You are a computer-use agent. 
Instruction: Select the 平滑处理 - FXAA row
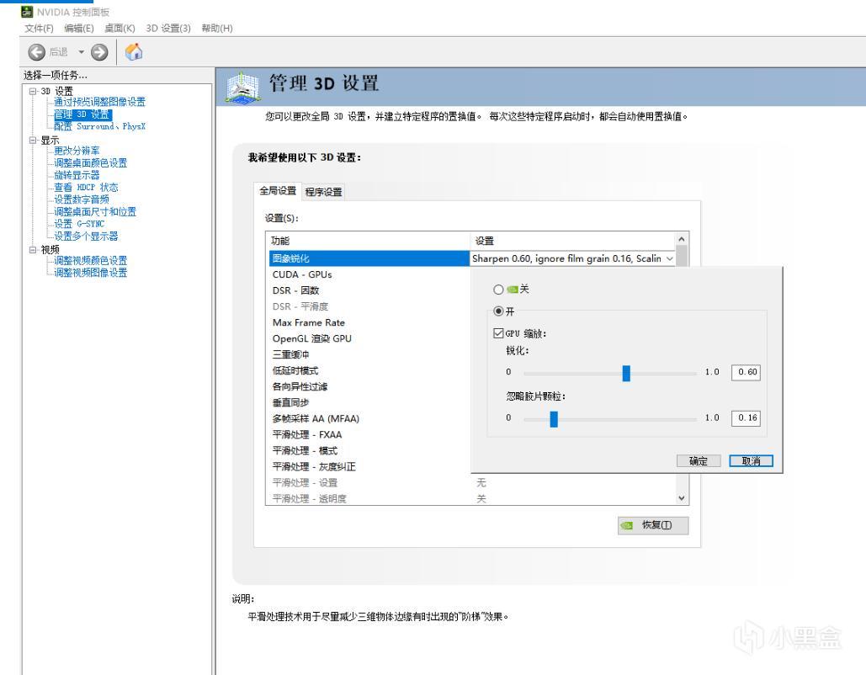[369, 435]
